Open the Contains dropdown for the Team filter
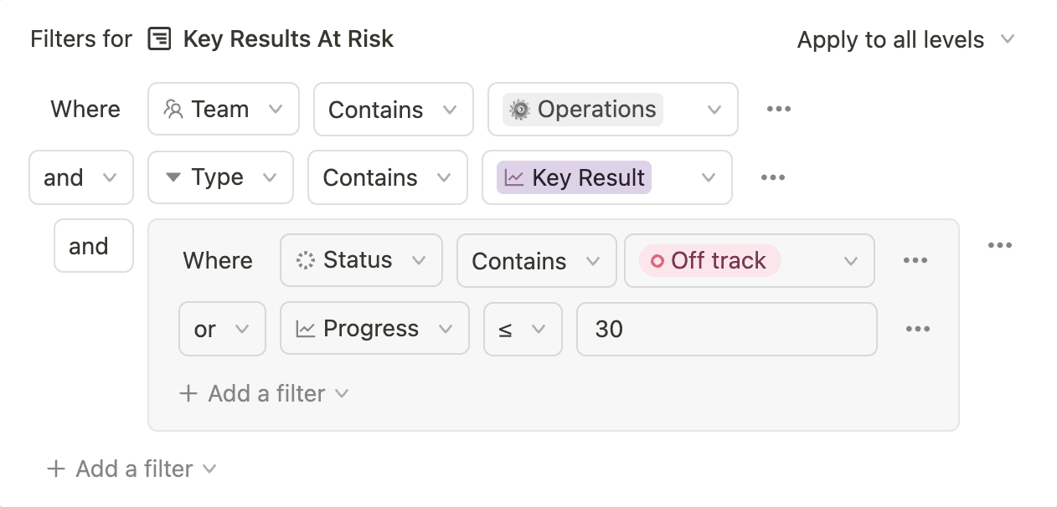Screen dimensions: 1057x507 (x=393, y=109)
